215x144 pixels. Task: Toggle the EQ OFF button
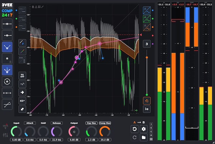pos(22,75)
